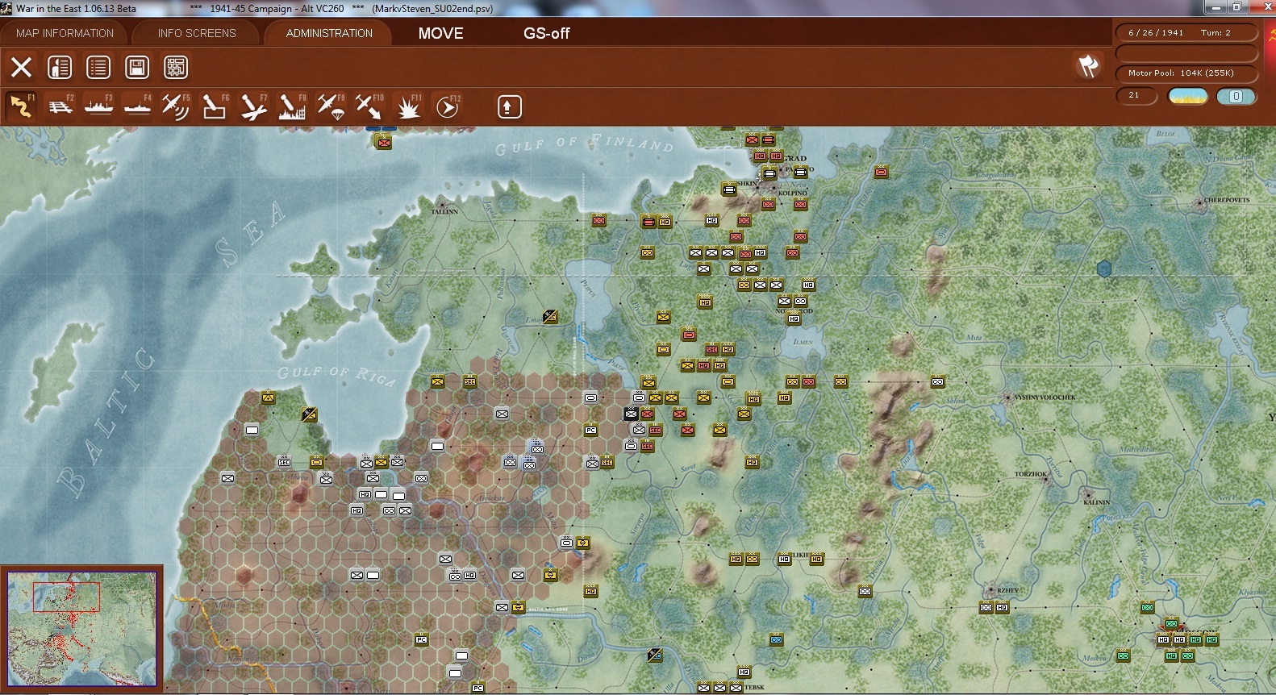The width and height of the screenshot is (1276, 695).
Task: Select the F8 bomb city mode
Action: pyautogui.click(x=292, y=106)
